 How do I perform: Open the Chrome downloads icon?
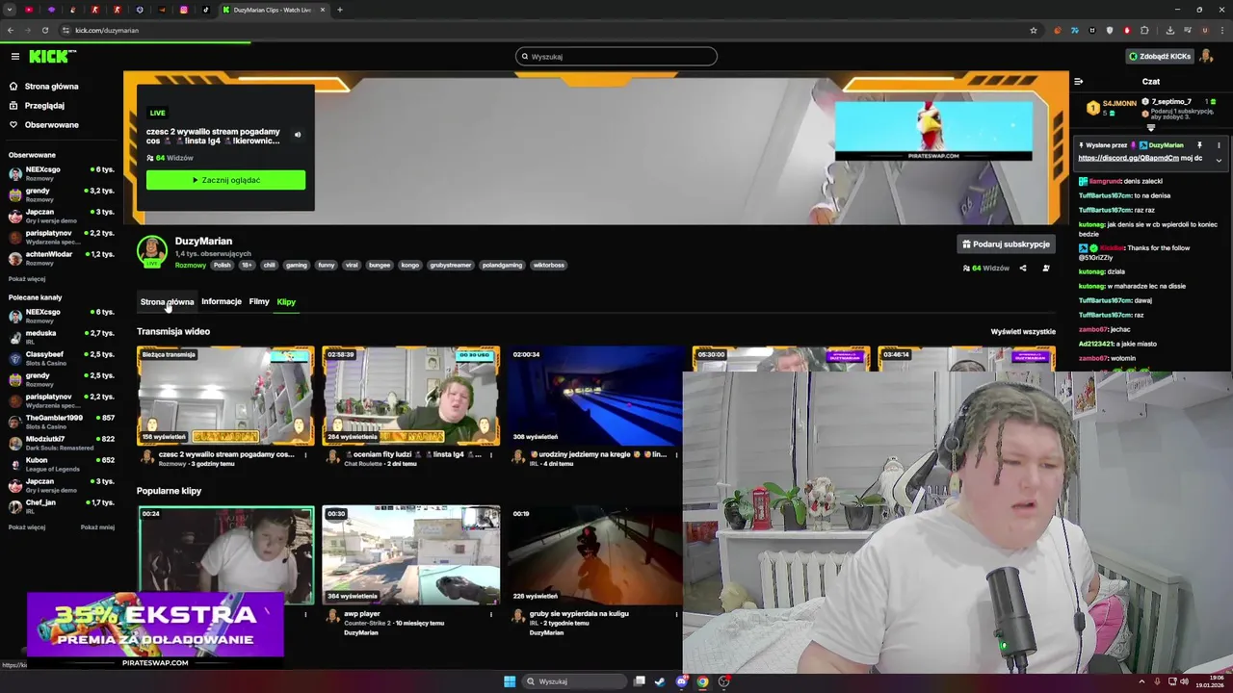[1169, 30]
